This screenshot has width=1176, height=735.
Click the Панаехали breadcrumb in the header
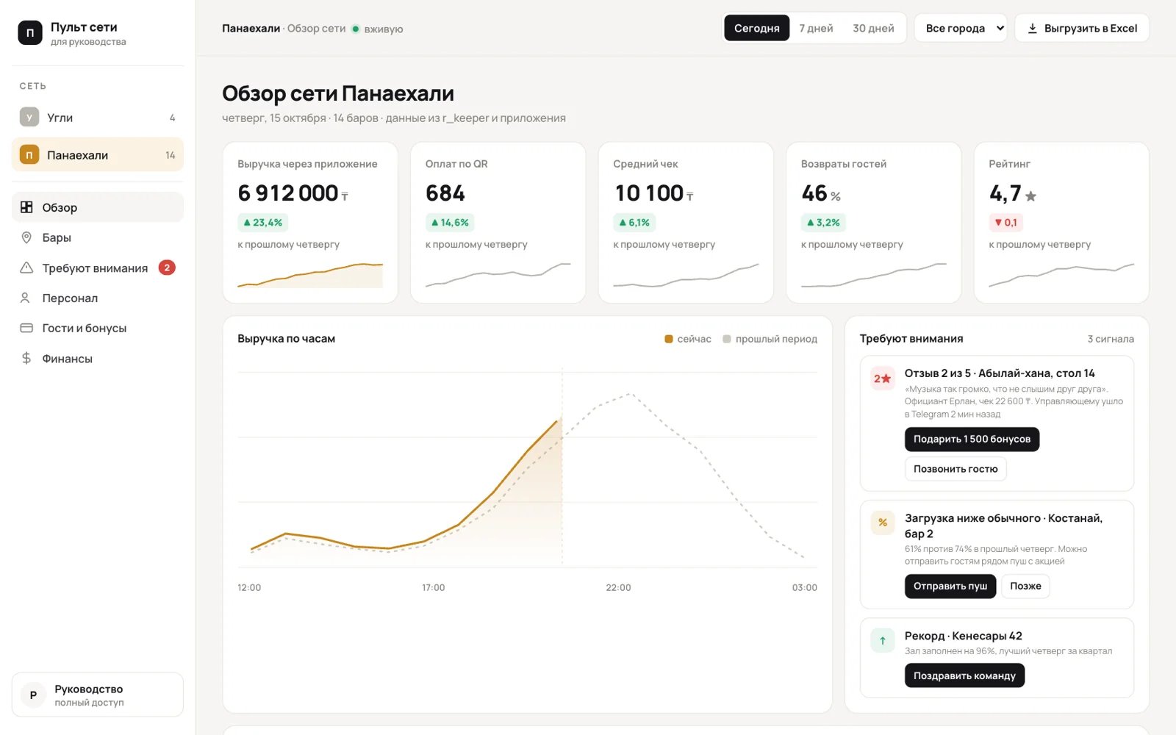click(251, 29)
